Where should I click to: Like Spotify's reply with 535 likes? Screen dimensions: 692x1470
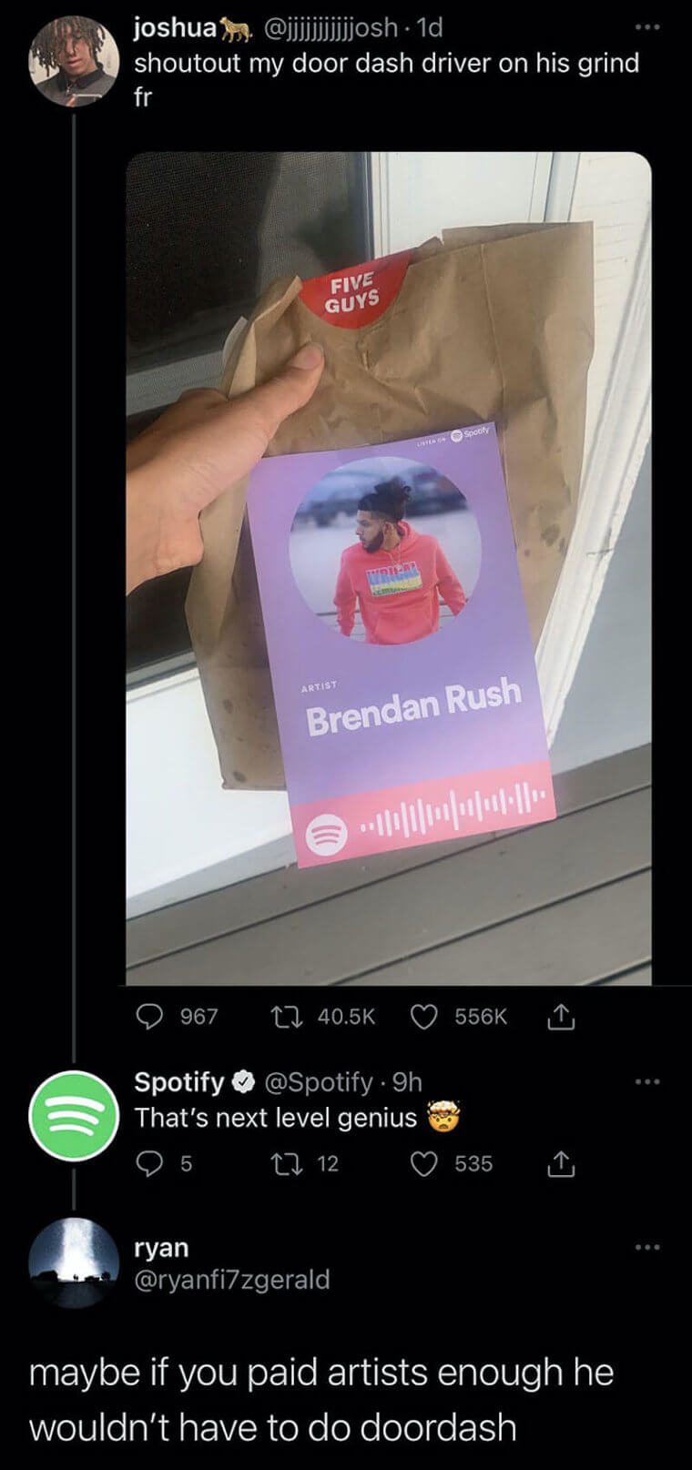423,1163
